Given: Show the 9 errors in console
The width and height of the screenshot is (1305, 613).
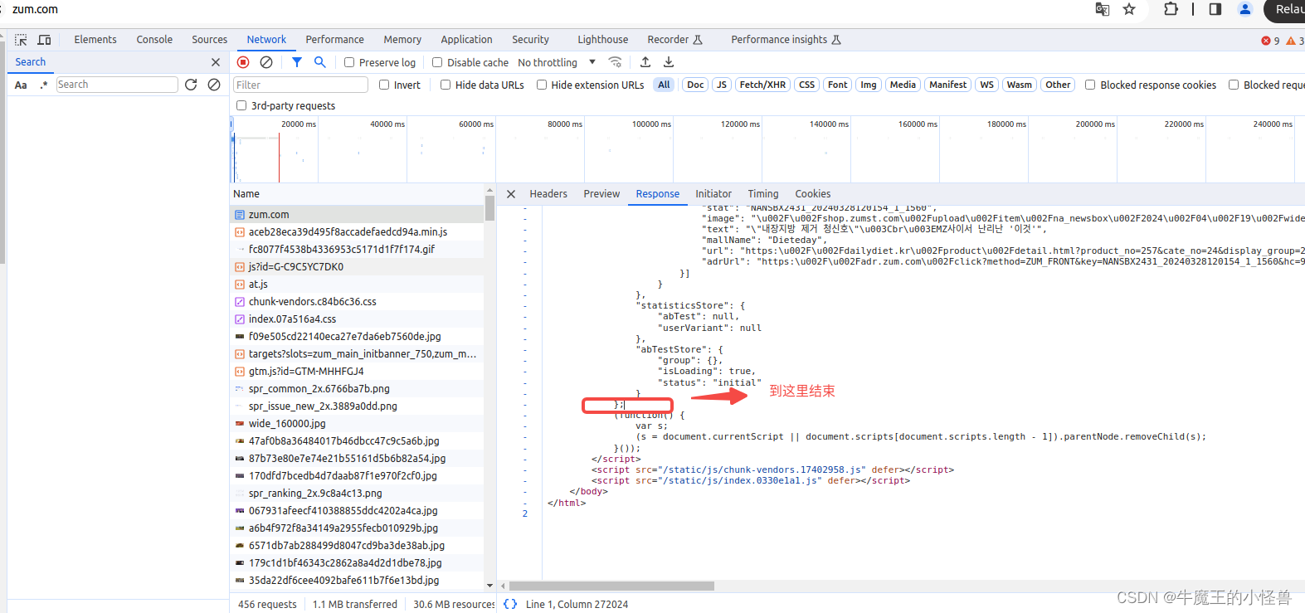Looking at the screenshot, I should 1270,41.
